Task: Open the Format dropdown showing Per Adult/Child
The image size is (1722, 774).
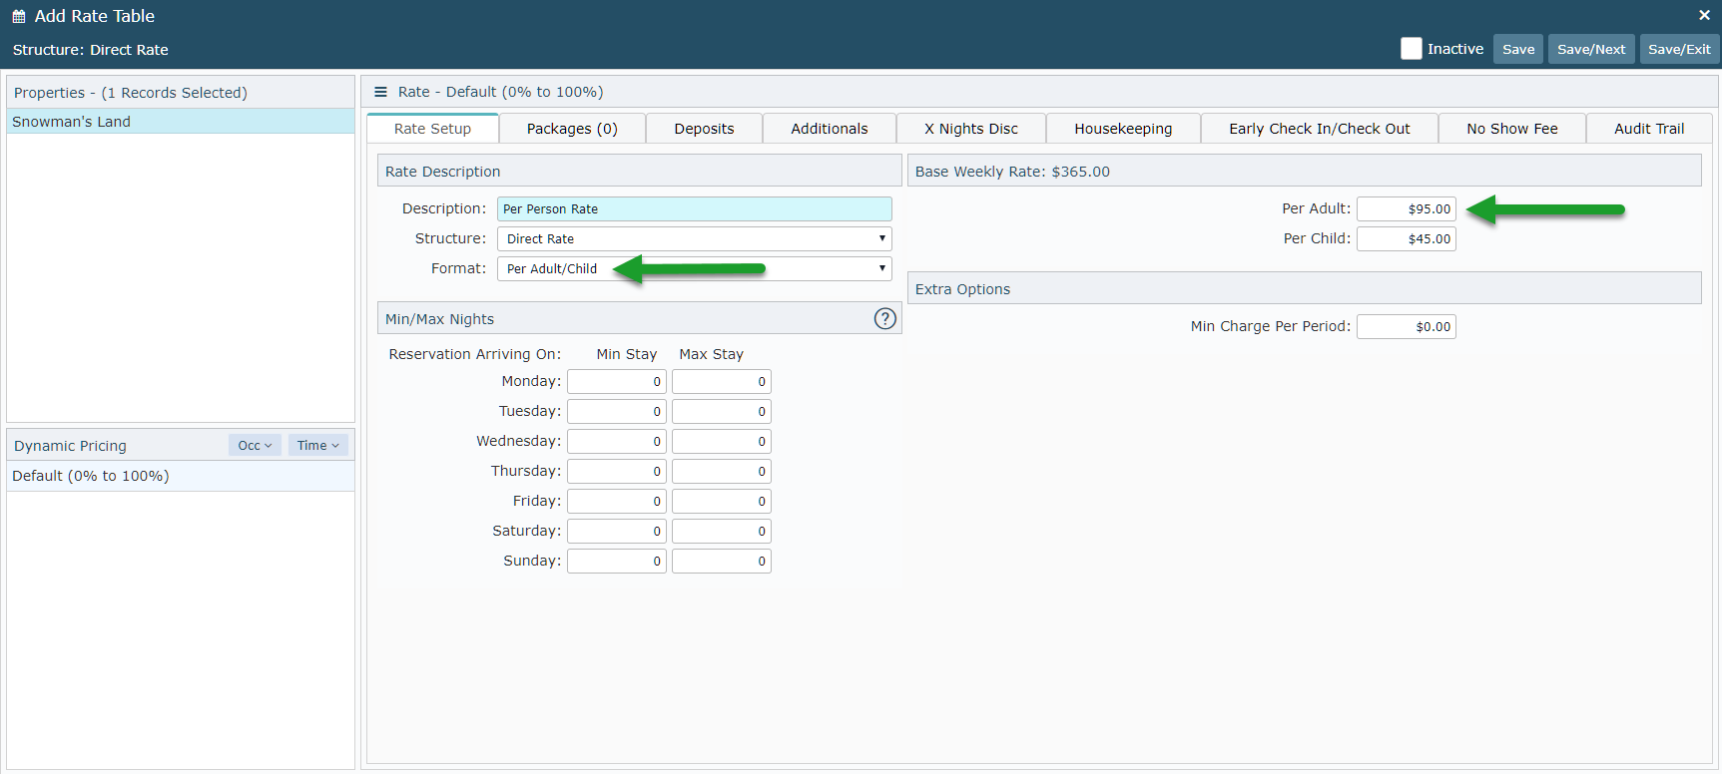Action: click(x=694, y=268)
